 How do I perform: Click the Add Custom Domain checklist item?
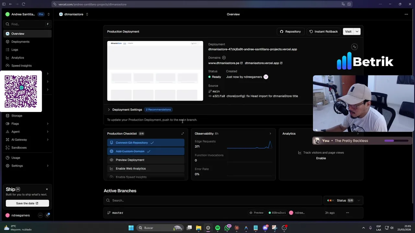[x=146, y=151]
